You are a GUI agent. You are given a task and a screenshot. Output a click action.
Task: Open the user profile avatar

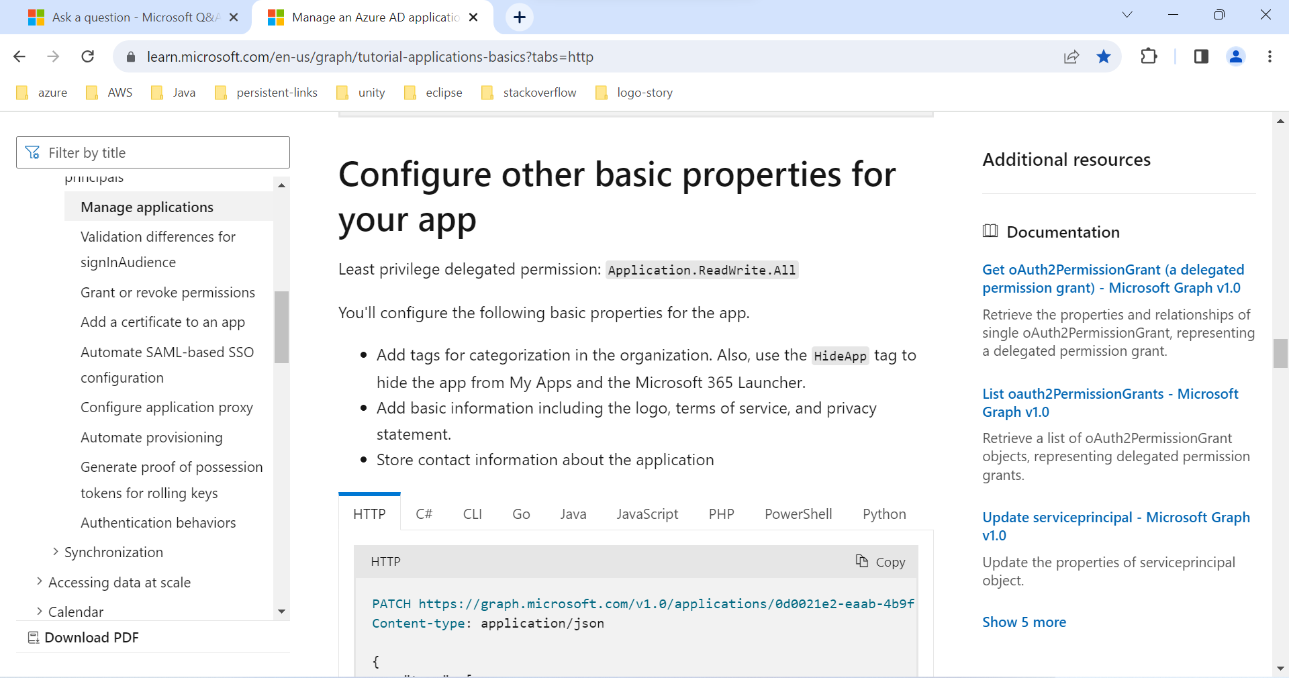coord(1236,56)
